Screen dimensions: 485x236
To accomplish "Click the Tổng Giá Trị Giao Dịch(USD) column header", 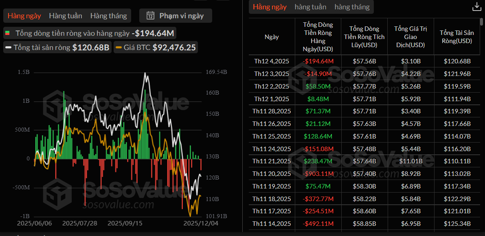I will pyautogui.click(x=410, y=37).
